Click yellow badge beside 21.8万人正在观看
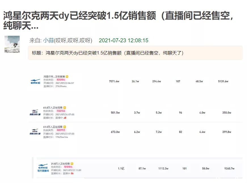 tap(72, 164)
